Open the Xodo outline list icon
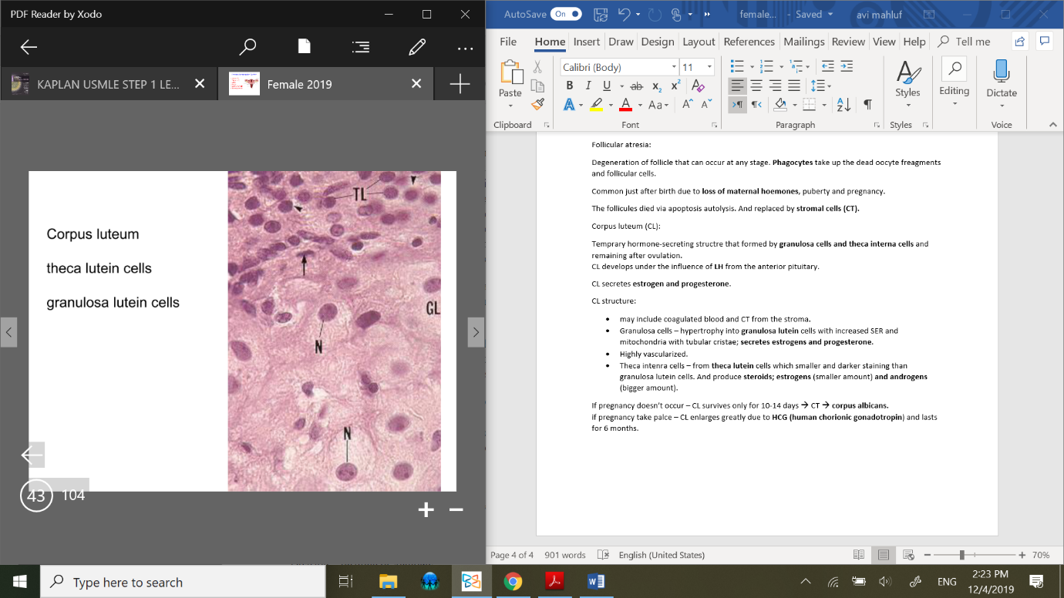1064x598 pixels. tap(360, 48)
